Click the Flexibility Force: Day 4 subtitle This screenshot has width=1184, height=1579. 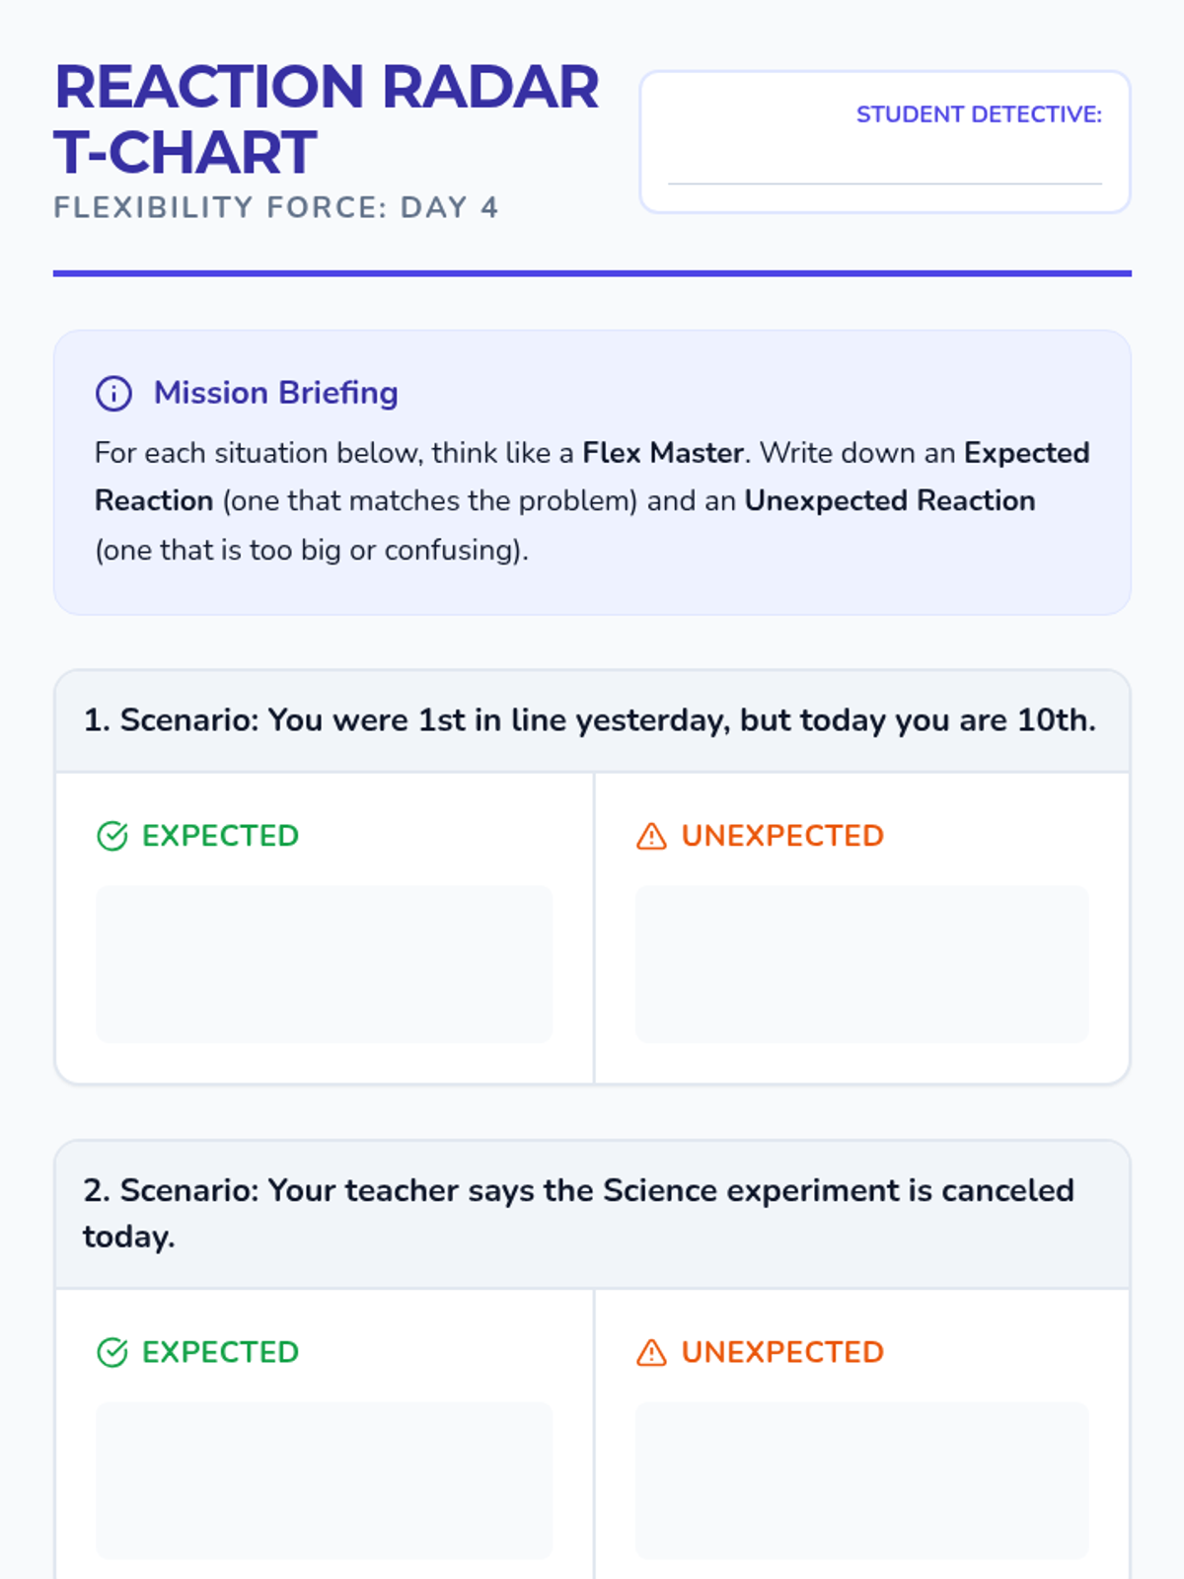click(x=276, y=208)
